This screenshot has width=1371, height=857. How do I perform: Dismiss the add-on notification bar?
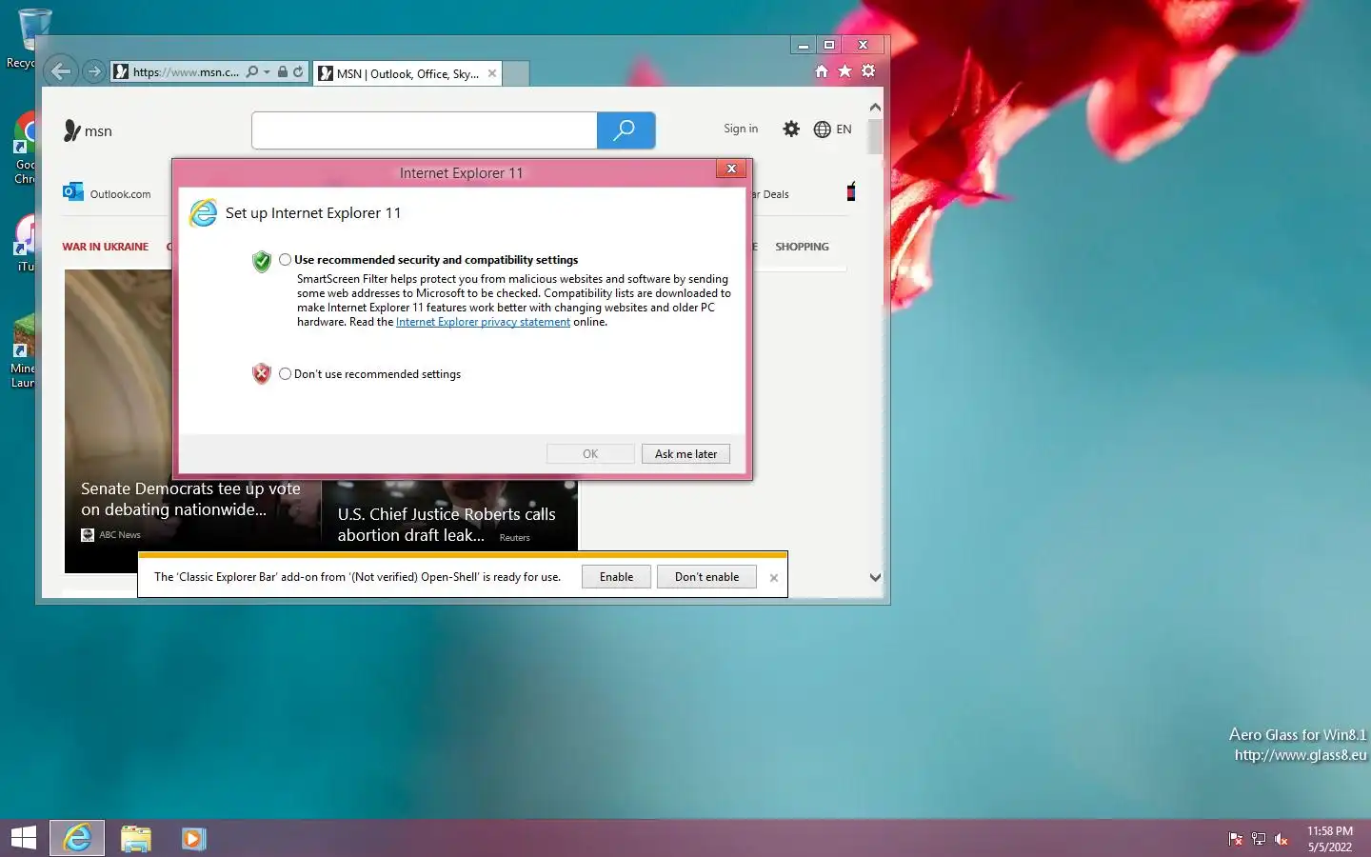pyautogui.click(x=773, y=578)
